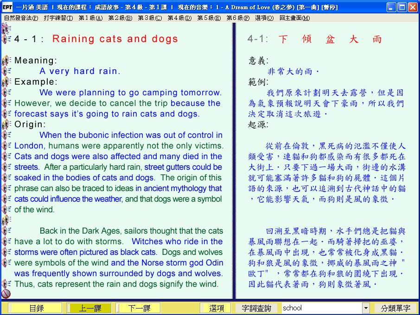The image size is (420, 315).
Task: Open the 打字練習 typing practice menu
Action: coord(58,18)
